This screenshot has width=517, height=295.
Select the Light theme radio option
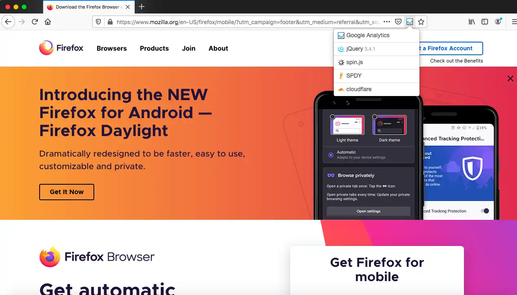[x=333, y=117]
